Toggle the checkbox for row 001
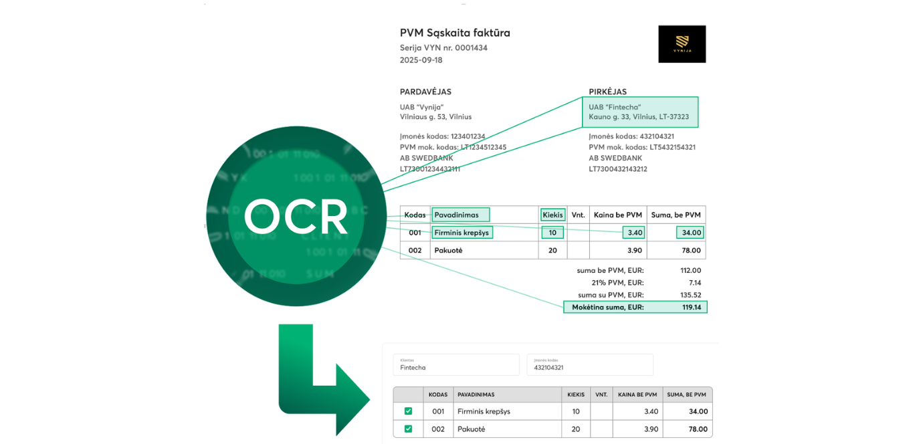This screenshot has width=923, height=448. (408, 411)
